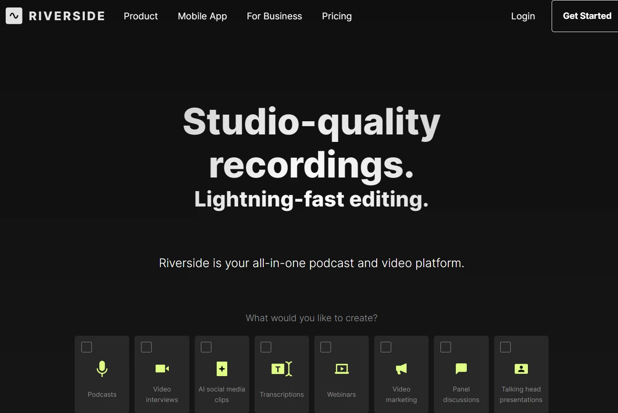618x413 pixels.
Task: Click the Transcriptions text cursor icon
Action: point(282,369)
